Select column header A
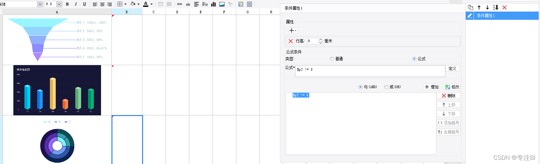Screen dimensions: 540x164 click(57, 12)
